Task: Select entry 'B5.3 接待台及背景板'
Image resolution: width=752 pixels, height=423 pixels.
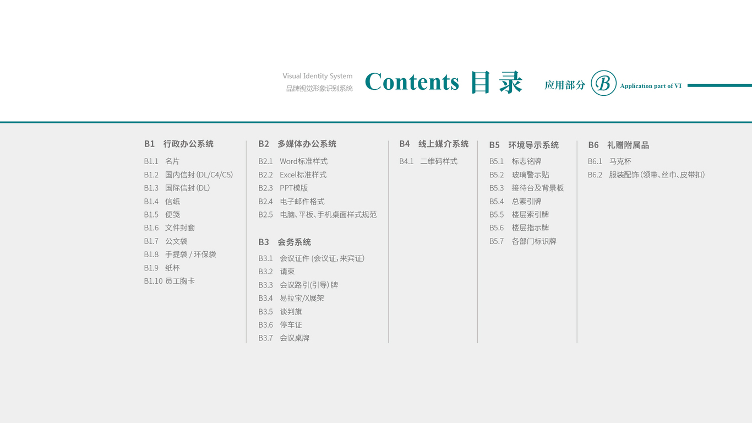Action: click(x=526, y=188)
